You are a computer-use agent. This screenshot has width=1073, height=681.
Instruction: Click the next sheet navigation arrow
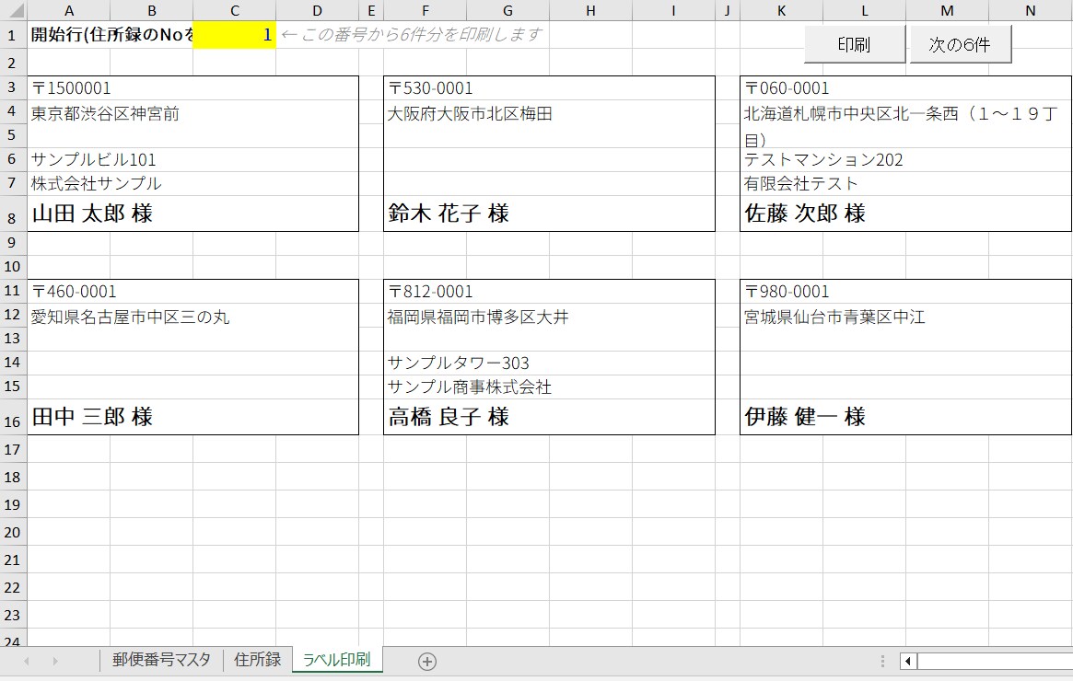click(x=55, y=661)
